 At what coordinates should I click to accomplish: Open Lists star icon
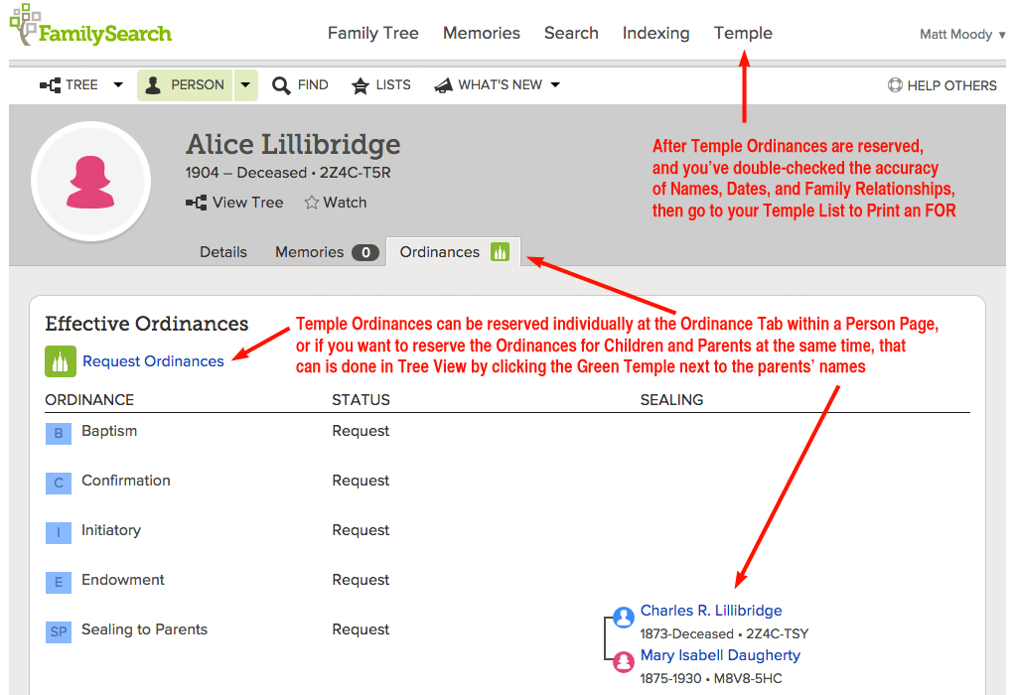click(x=361, y=85)
